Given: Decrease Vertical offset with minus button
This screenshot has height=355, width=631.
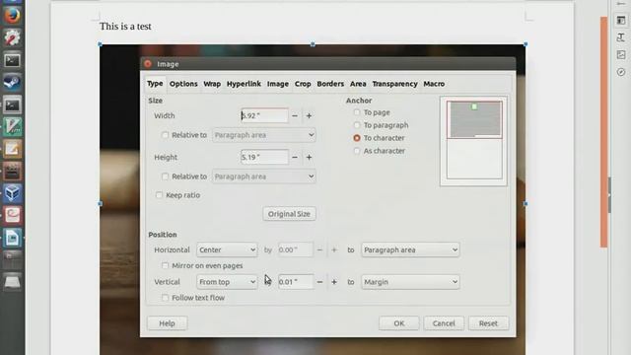Looking at the screenshot, I should [319, 282].
